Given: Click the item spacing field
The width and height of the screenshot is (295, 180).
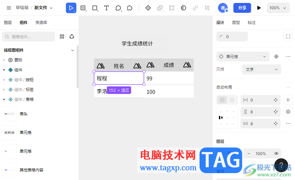Looking at the screenshot, I should (260, 100).
